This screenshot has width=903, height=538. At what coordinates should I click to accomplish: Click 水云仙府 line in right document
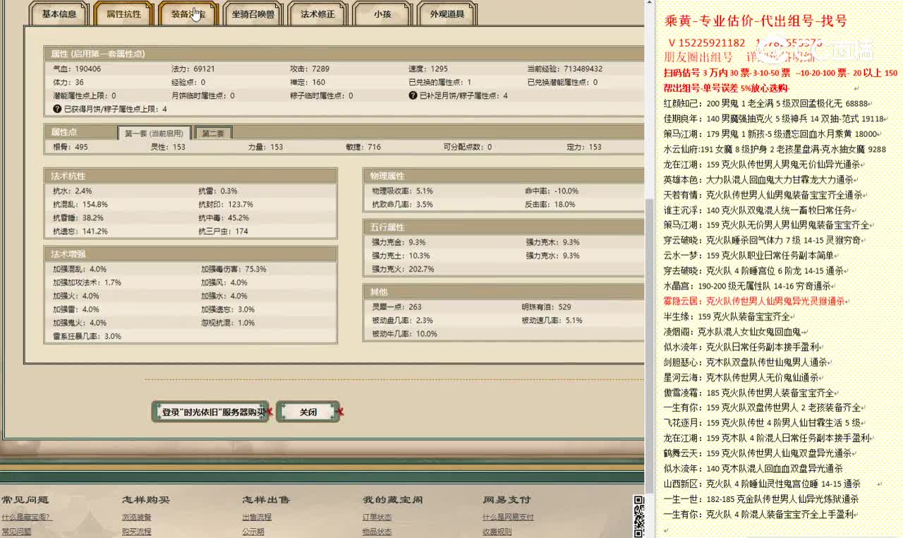(x=775, y=149)
